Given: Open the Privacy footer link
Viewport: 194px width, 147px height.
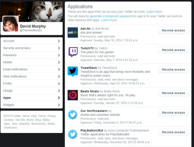Looking at the screenshot, I should (52, 116).
